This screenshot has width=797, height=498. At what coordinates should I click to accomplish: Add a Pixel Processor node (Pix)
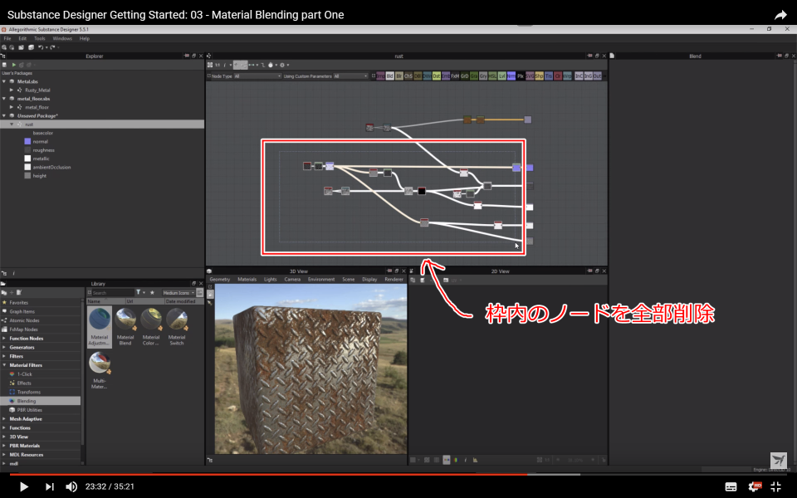[520, 76]
